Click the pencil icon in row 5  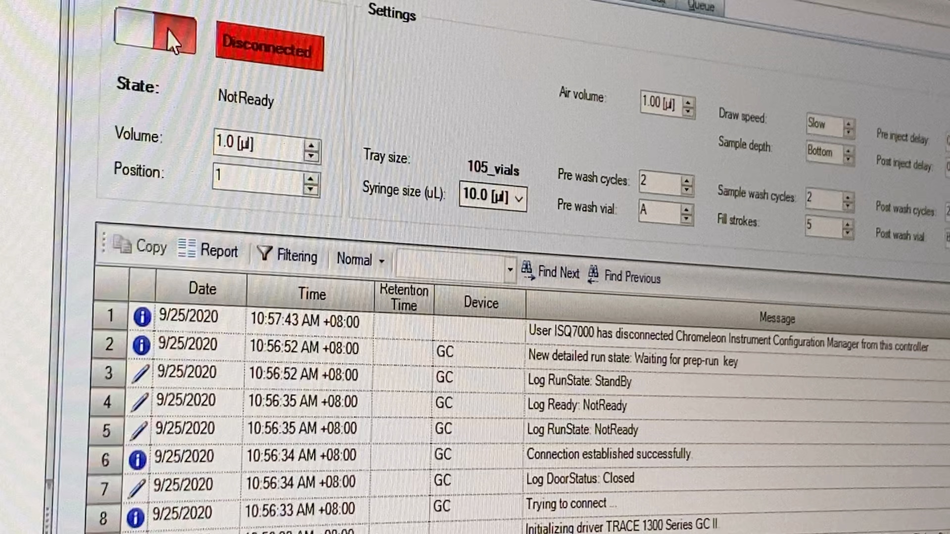[139, 430]
